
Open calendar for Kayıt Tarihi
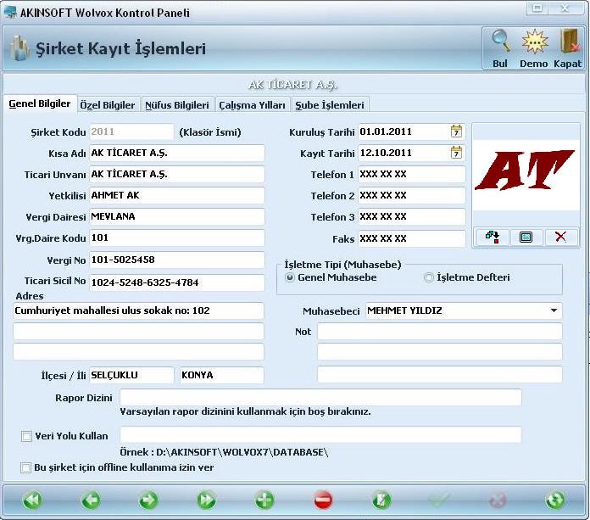[456, 153]
